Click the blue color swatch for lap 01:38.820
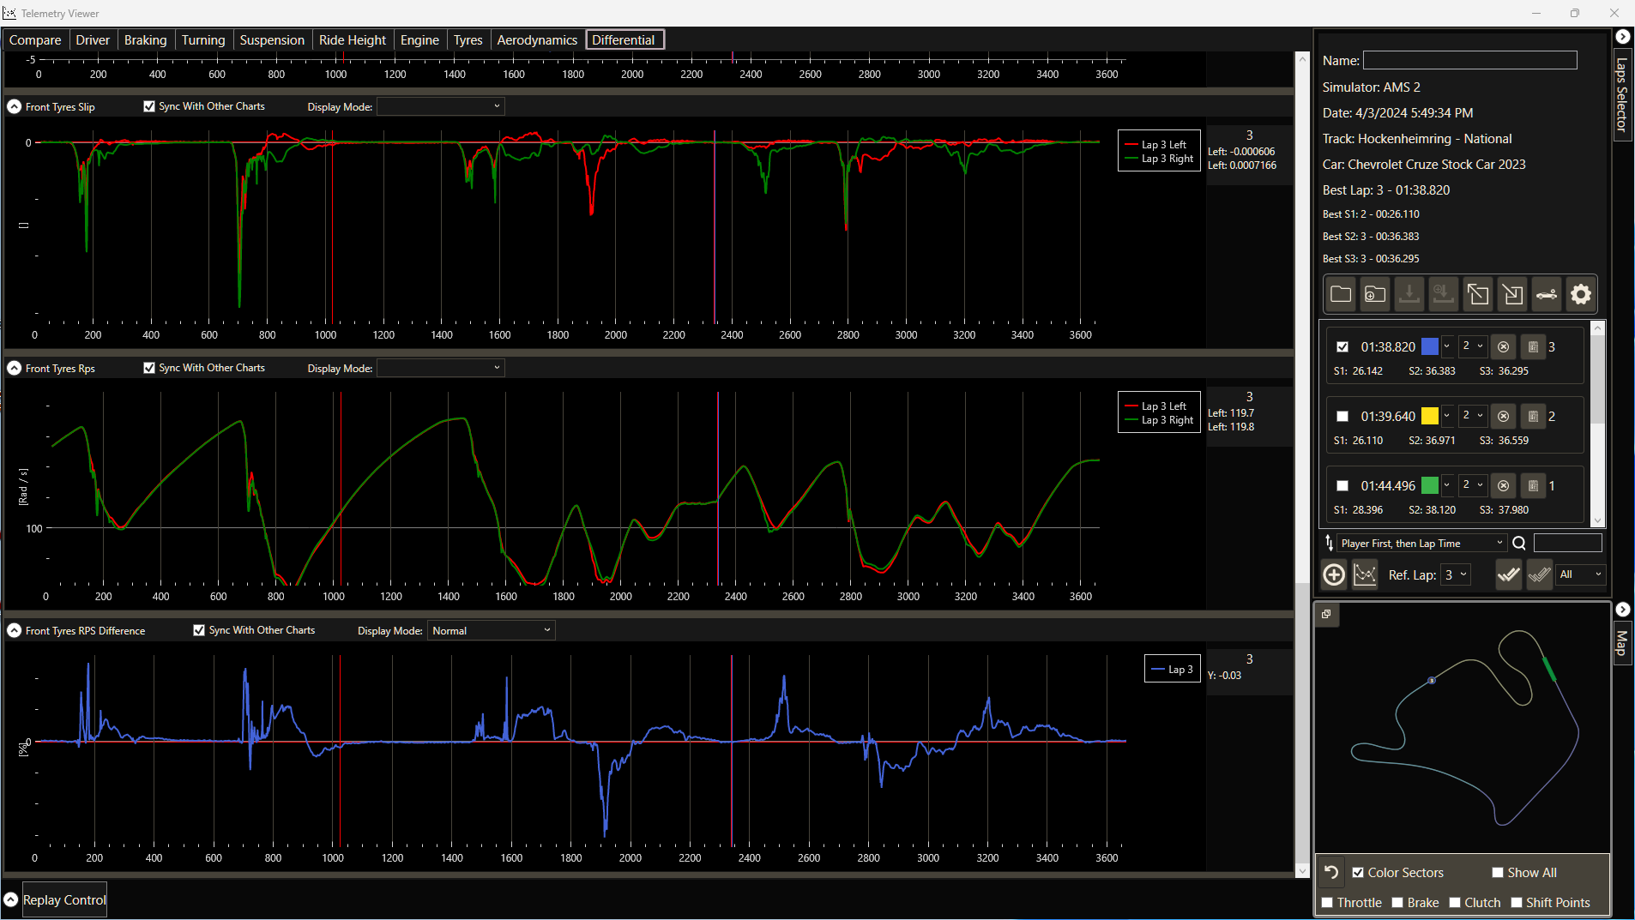Screen dimensions: 1635x920 (1430, 347)
